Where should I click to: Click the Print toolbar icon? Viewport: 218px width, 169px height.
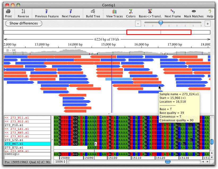coord(8,11)
